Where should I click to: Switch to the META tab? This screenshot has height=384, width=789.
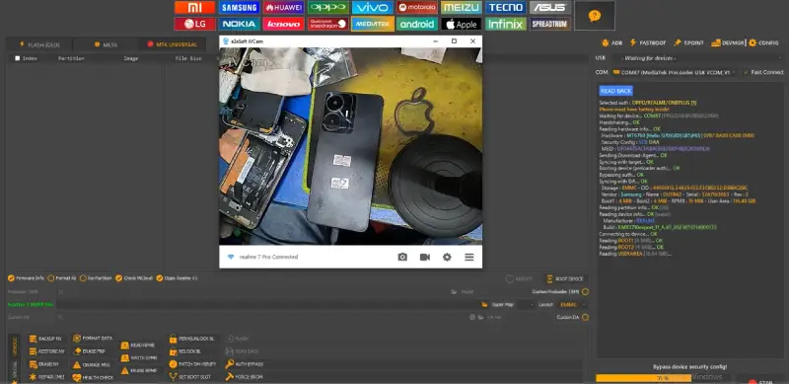(x=106, y=44)
